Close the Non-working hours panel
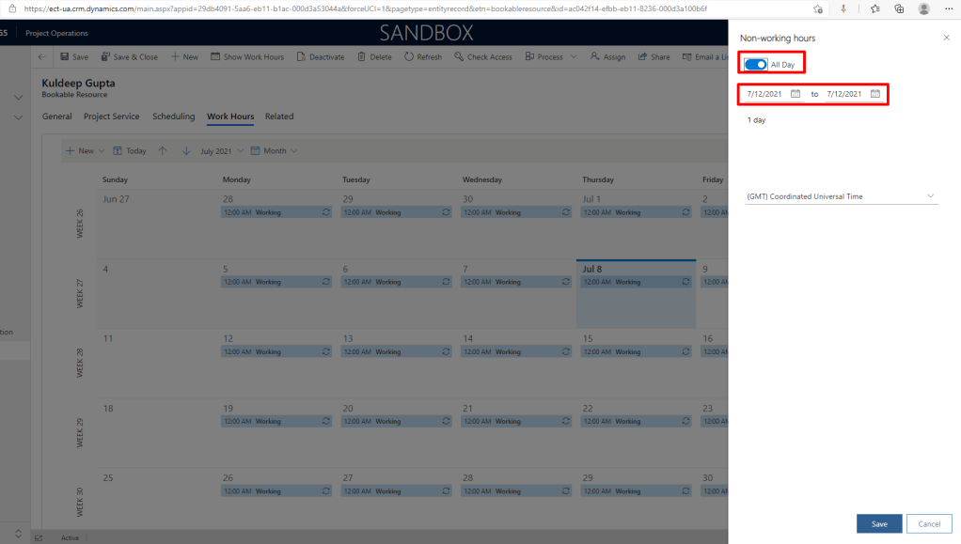 [x=945, y=38]
